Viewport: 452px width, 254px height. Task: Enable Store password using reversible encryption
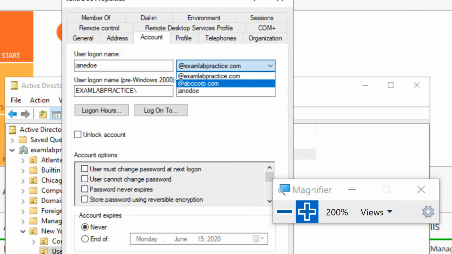(85, 199)
